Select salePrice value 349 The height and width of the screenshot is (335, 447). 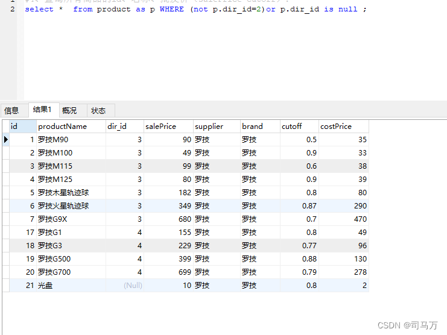pyautogui.click(x=168, y=206)
